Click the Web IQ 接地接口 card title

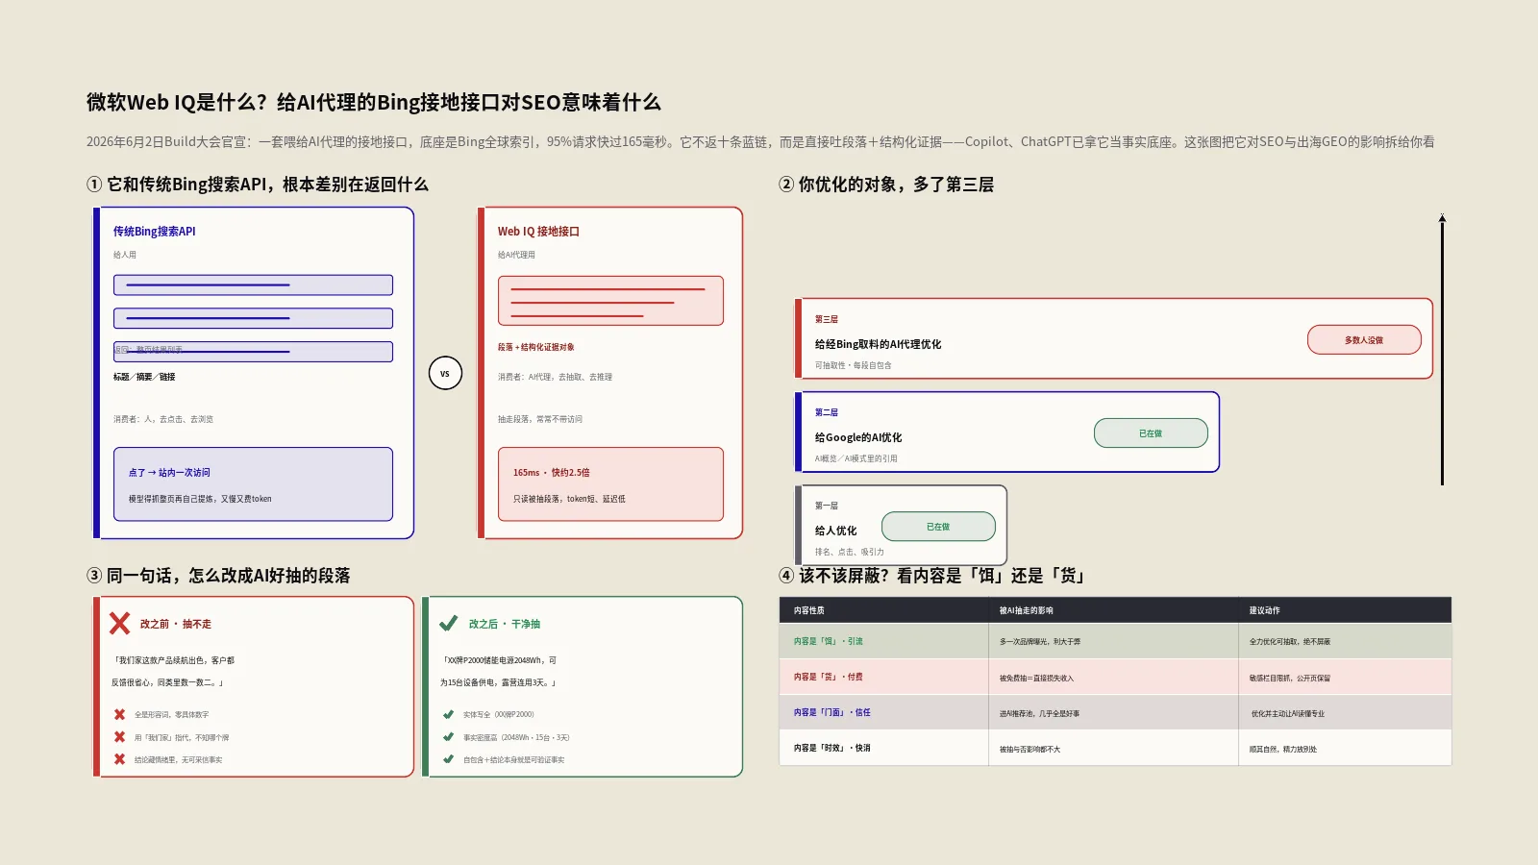point(538,232)
